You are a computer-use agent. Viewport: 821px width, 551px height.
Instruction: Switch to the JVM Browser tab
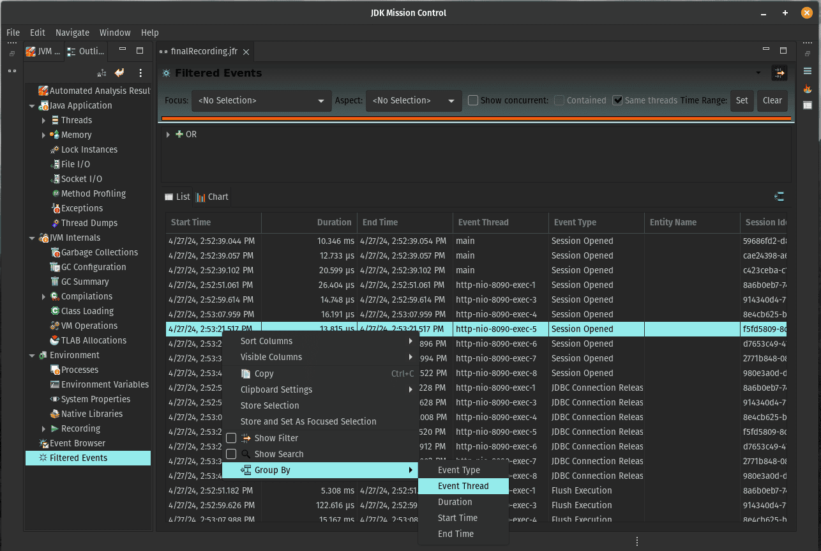coord(43,52)
